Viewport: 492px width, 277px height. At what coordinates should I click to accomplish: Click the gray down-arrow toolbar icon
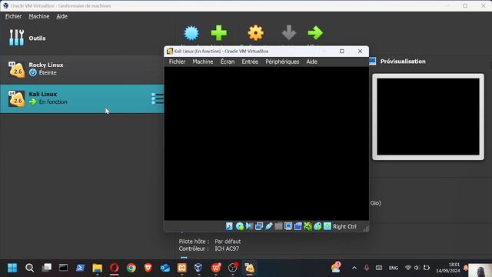[x=289, y=33]
